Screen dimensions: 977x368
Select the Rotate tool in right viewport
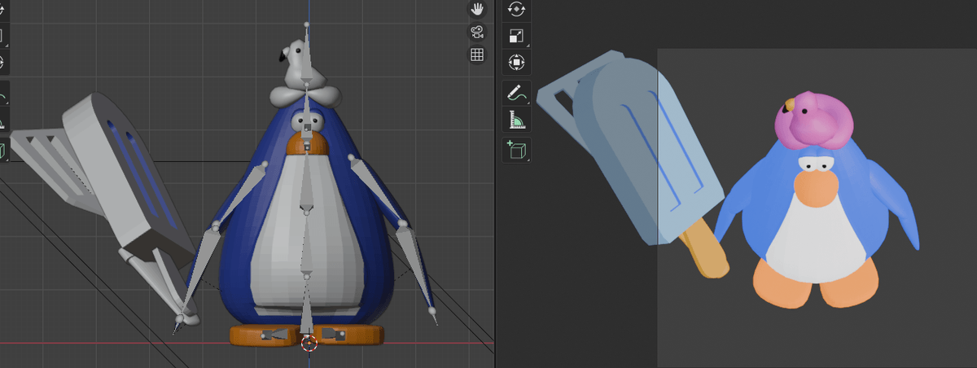click(517, 10)
